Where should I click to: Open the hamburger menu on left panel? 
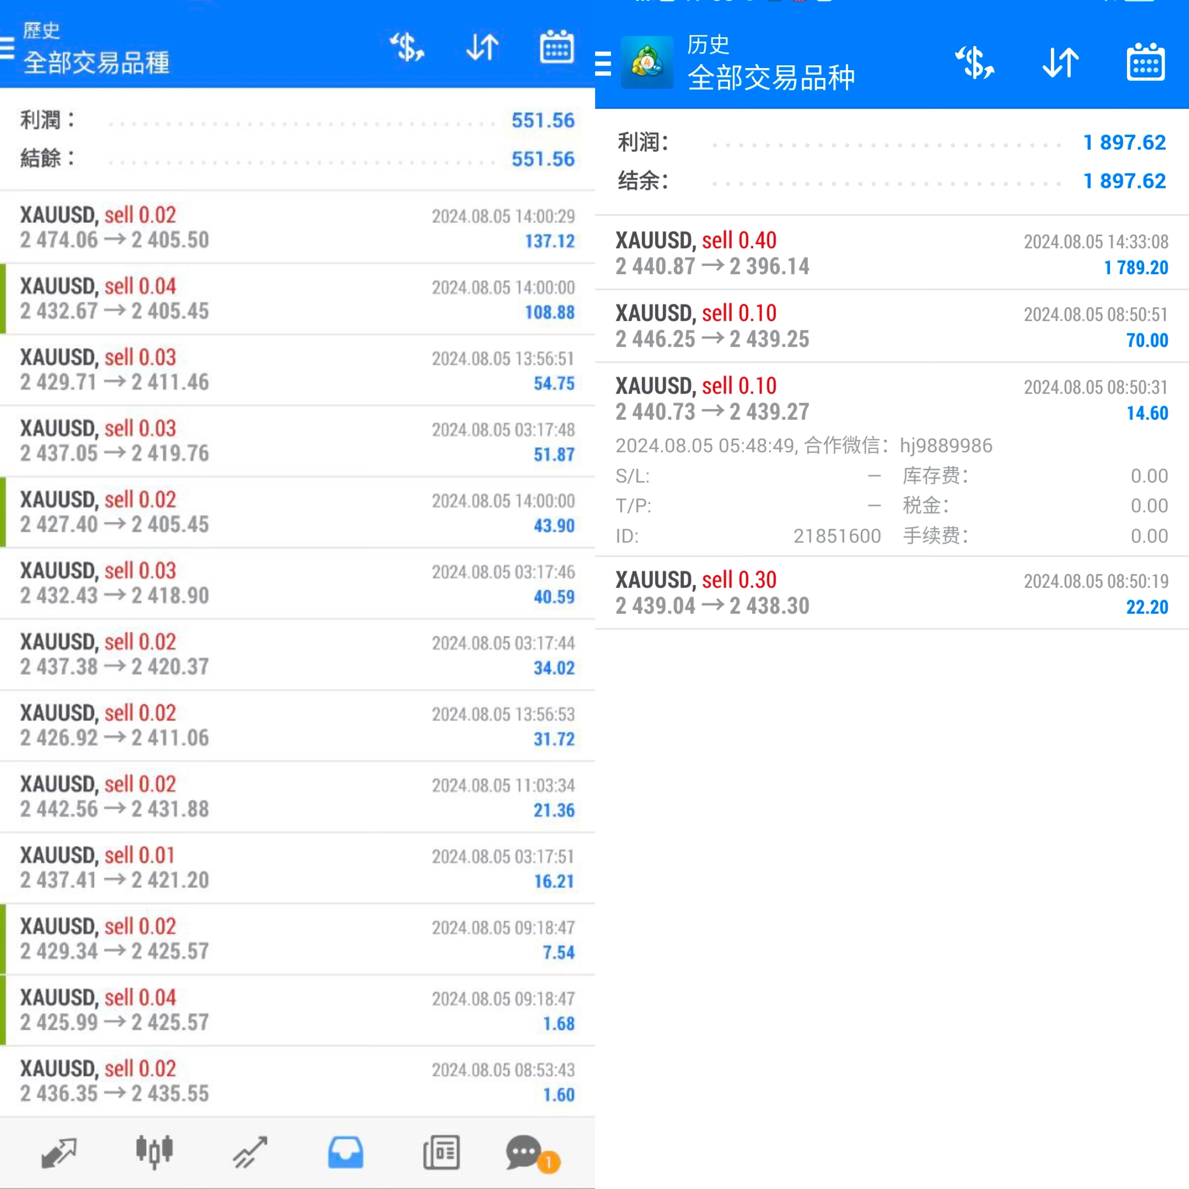pos(7,48)
